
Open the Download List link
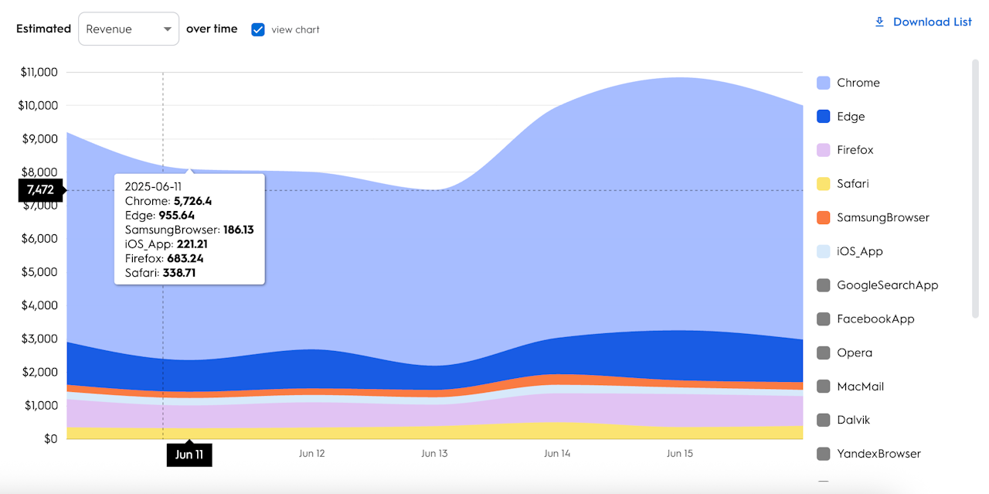point(932,22)
